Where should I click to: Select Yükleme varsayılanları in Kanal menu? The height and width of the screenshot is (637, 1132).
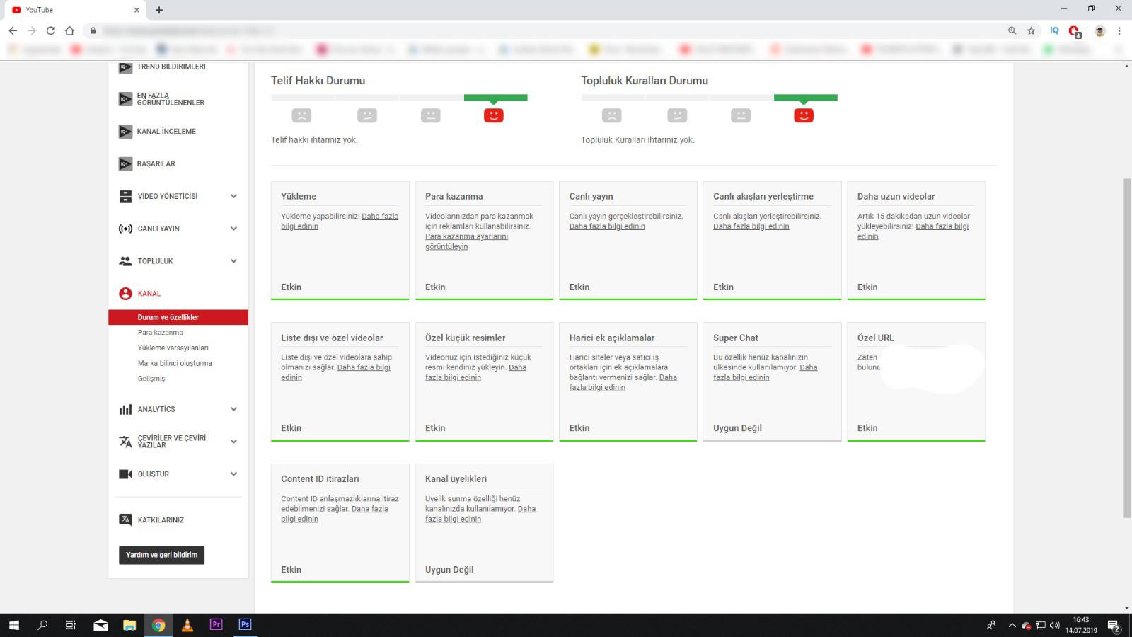point(173,348)
